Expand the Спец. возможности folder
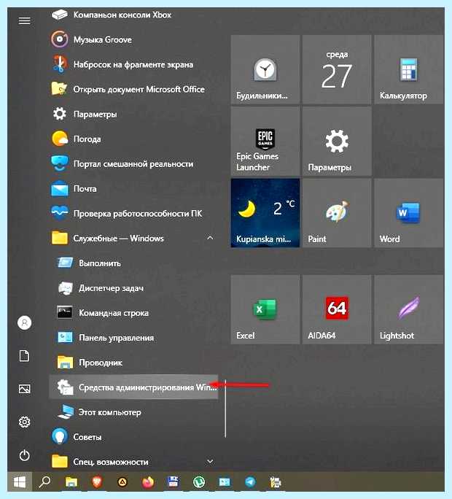452x499 pixels. pyautogui.click(x=133, y=462)
